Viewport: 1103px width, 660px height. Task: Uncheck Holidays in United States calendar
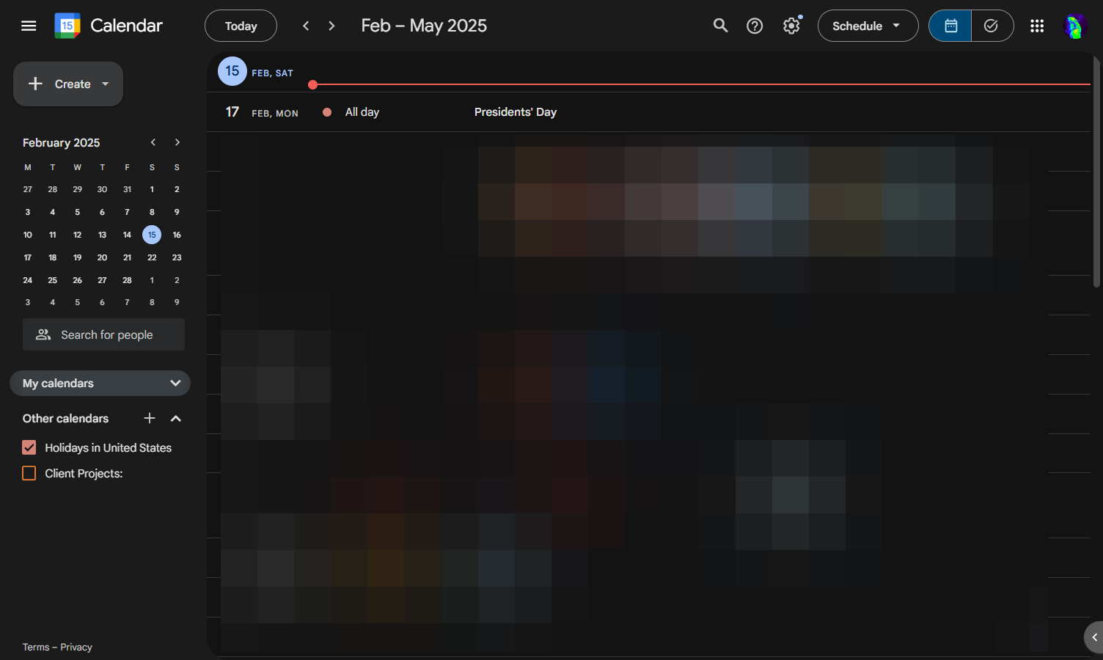pyautogui.click(x=29, y=447)
